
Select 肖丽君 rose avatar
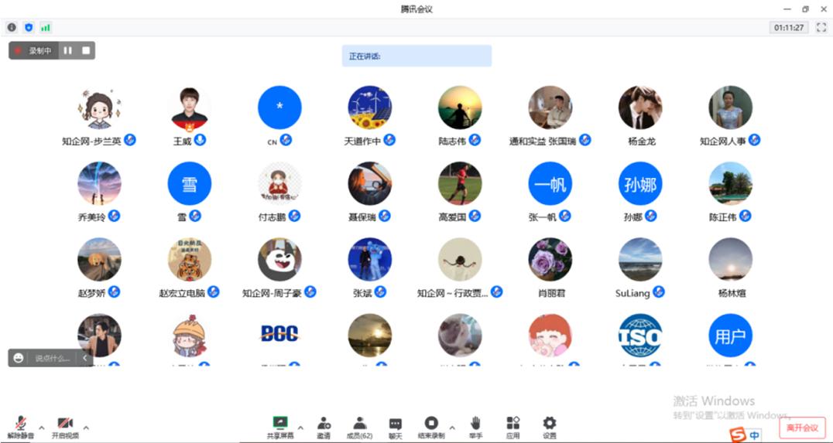tap(550, 260)
